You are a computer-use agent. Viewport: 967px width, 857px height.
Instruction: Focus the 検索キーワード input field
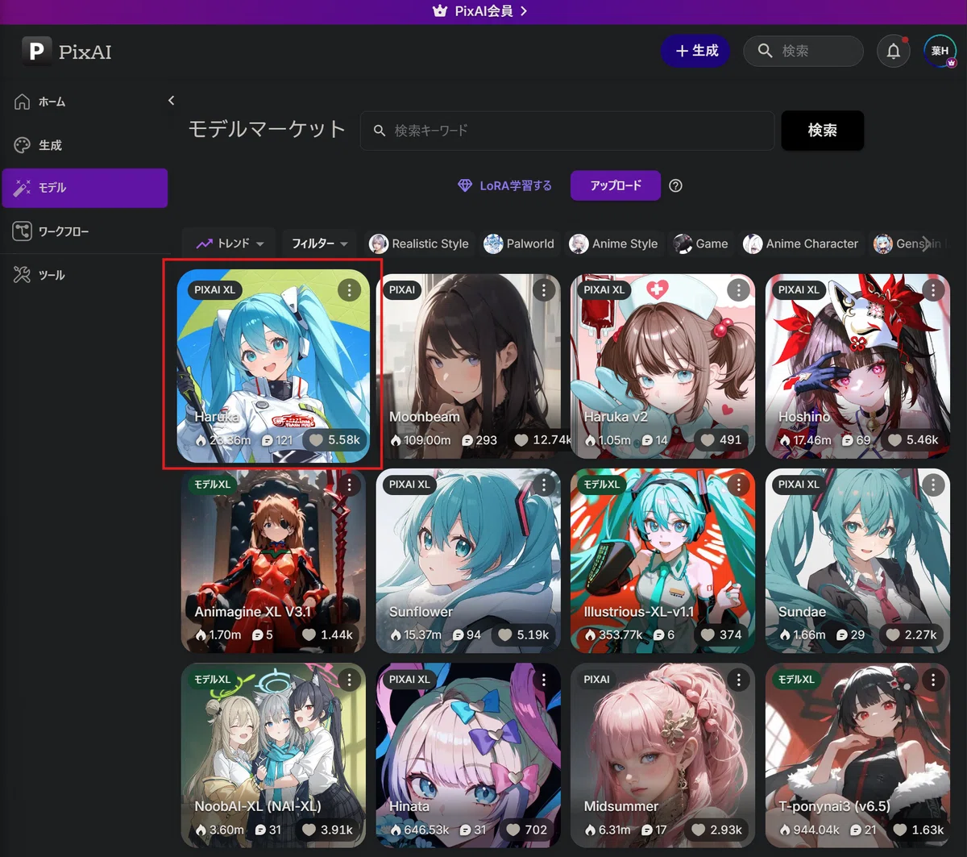tap(567, 131)
